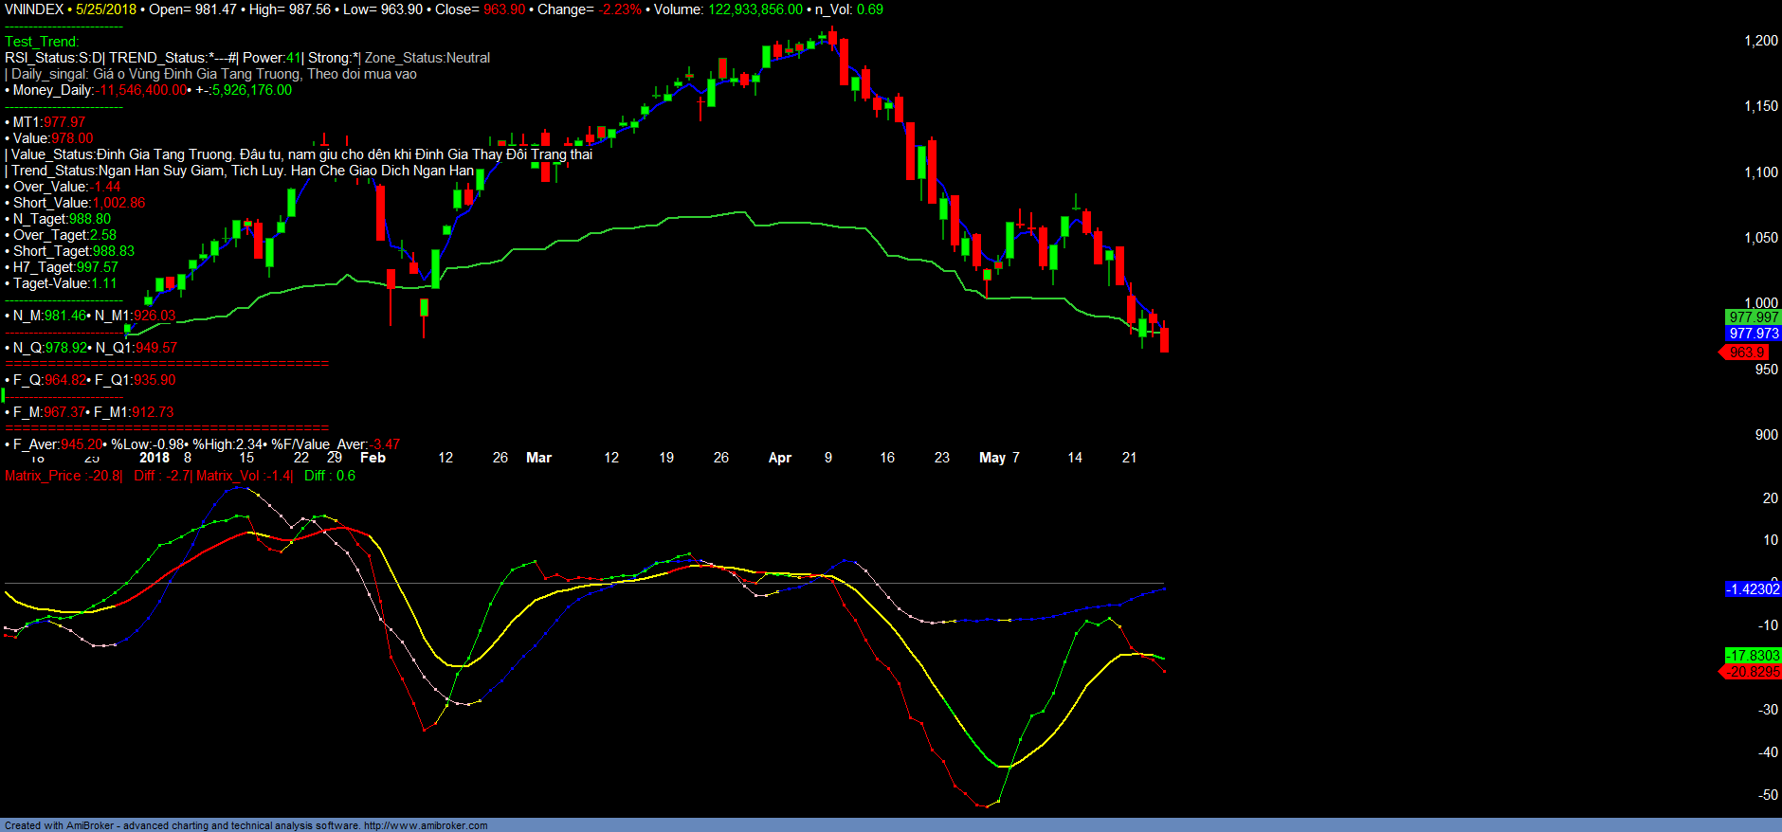
Task: Click the green Test_Trend indicator label
Action: click(x=42, y=42)
